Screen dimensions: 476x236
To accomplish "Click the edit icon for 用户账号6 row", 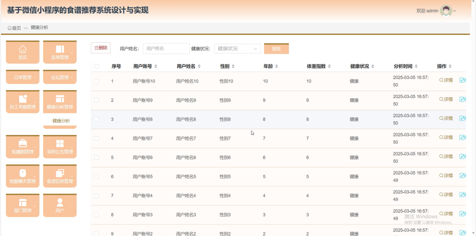I will coord(463,157).
